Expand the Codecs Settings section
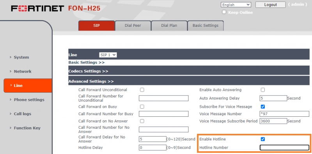 tap(88, 71)
